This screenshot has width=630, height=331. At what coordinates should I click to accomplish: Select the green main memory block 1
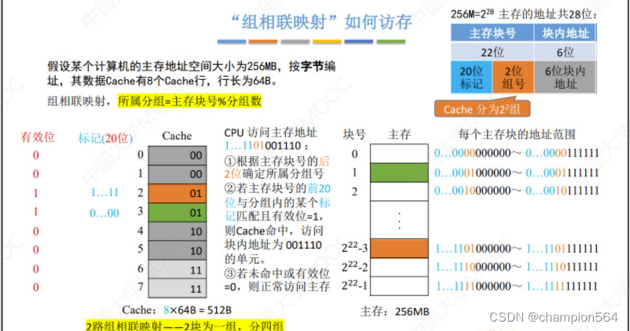(399, 173)
